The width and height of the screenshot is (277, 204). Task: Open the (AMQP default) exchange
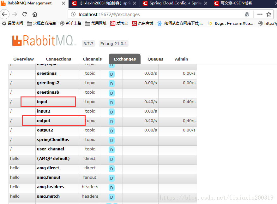pos(53,159)
